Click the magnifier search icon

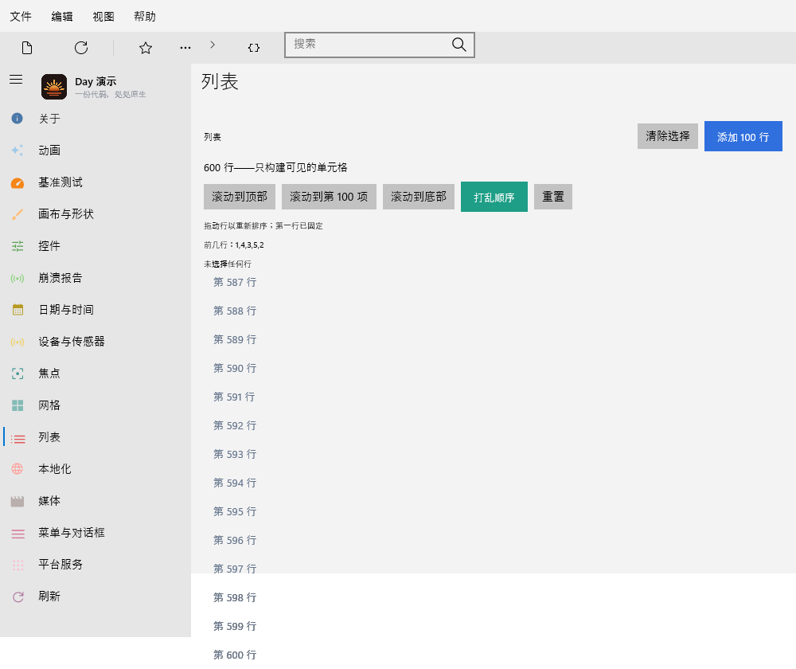pos(459,45)
